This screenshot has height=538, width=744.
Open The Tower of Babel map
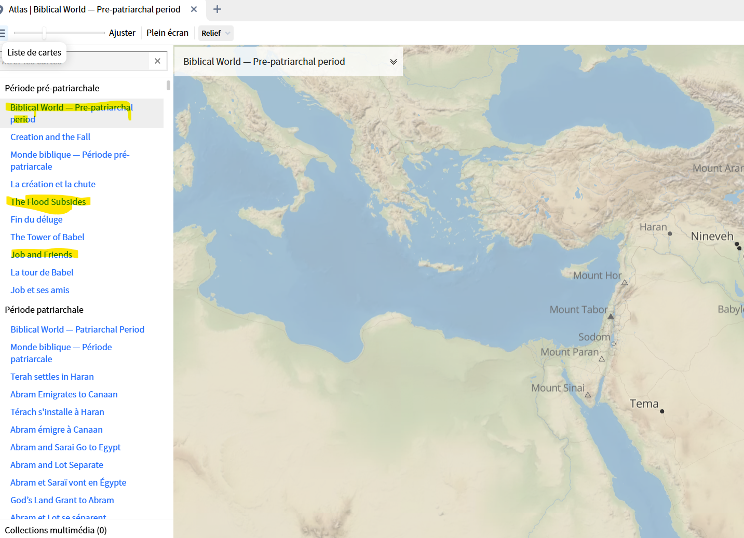click(x=47, y=237)
